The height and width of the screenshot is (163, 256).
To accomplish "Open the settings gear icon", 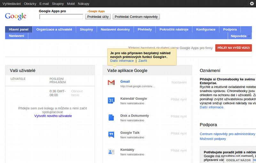I will pyautogui.click(x=252, y=4).
